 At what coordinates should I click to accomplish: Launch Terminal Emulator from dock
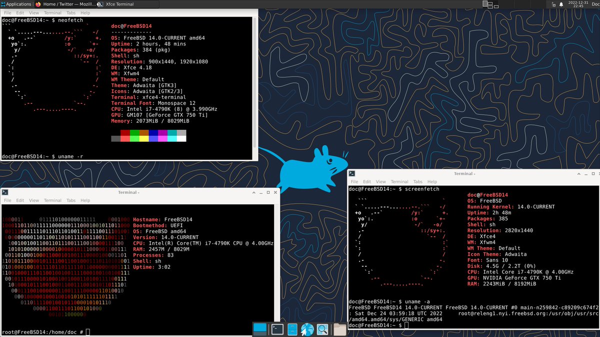click(277, 329)
